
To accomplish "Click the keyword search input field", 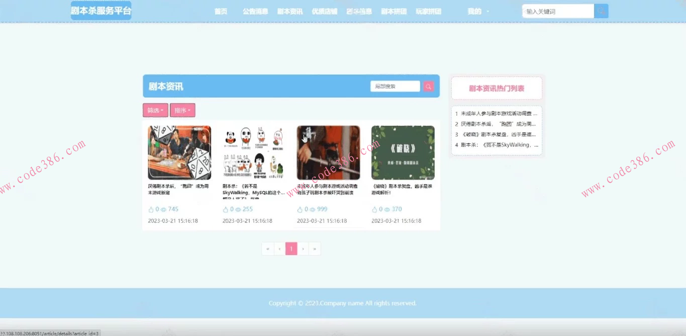I will (557, 11).
